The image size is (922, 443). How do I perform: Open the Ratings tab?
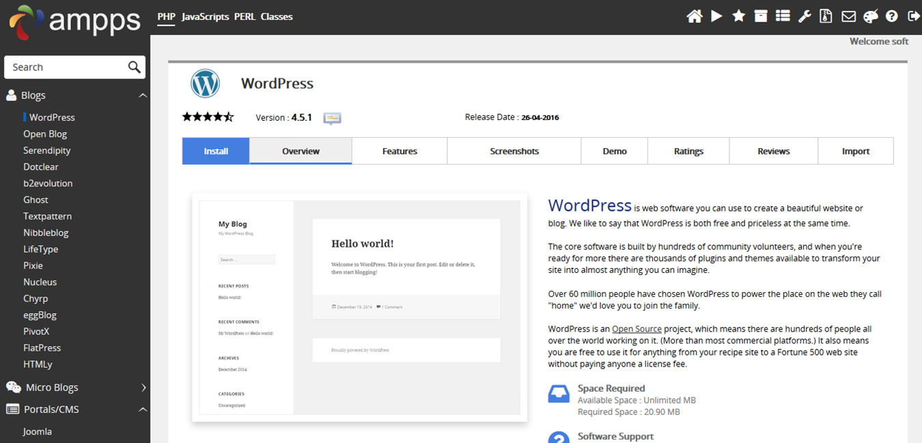tap(688, 151)
